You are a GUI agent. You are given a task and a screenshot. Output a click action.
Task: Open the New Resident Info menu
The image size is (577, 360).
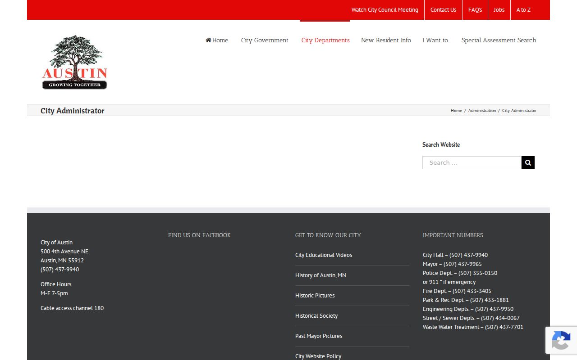386,40
